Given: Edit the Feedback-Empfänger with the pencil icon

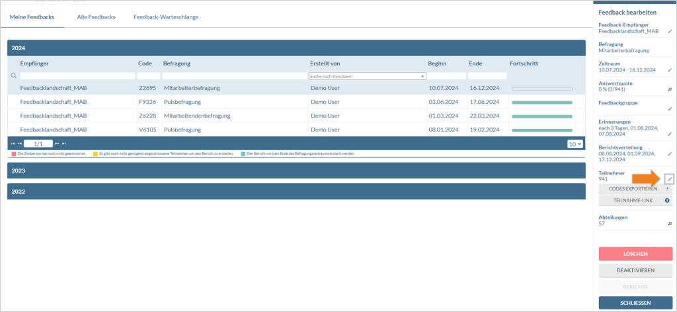Looking at the screenshot, I should 670,31.
